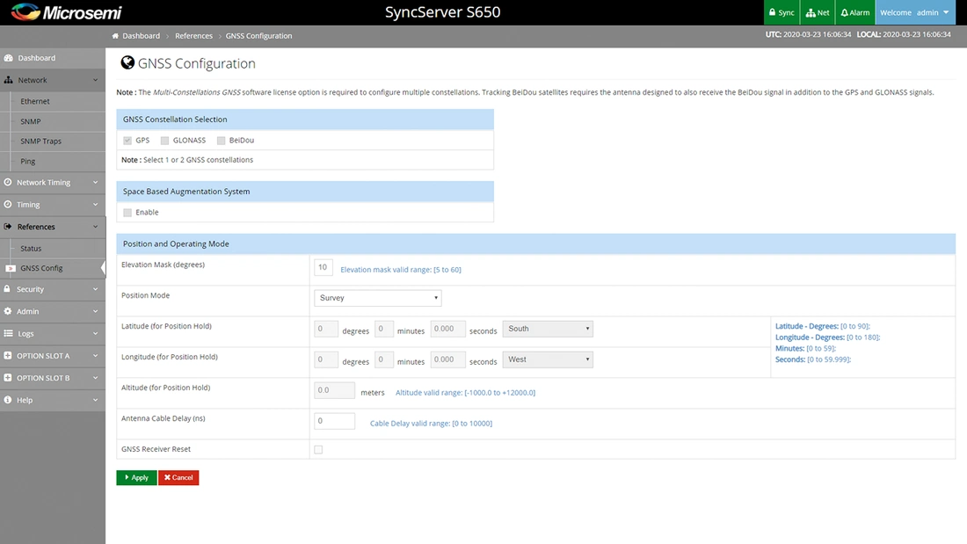Cancel the GNSS configuration changes
967x544 pixels.
coord(178,478)
